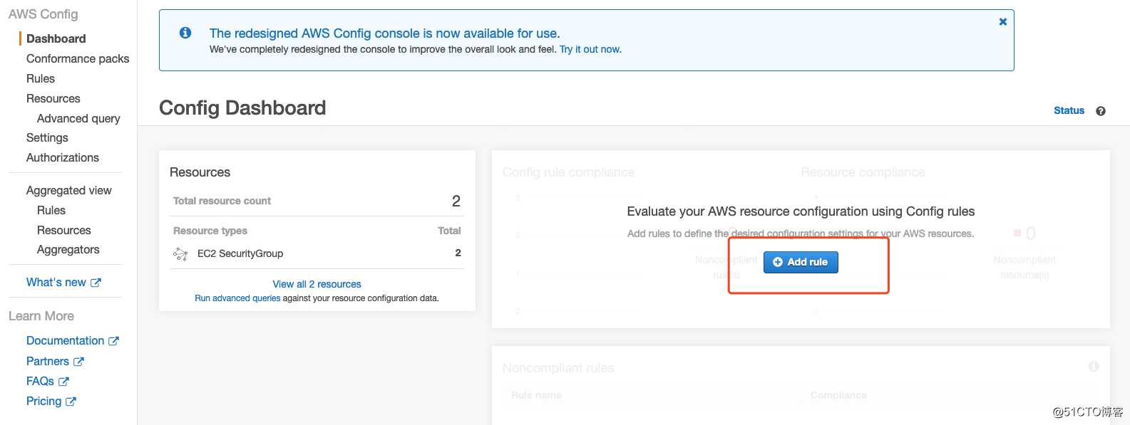Click the Status link
Viewport: 1130px width, 425px height.
1069,110
